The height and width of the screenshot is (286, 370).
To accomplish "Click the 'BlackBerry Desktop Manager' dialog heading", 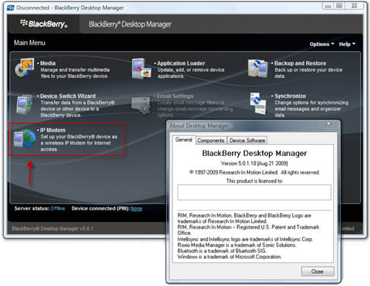I will (x=254, y=153).
